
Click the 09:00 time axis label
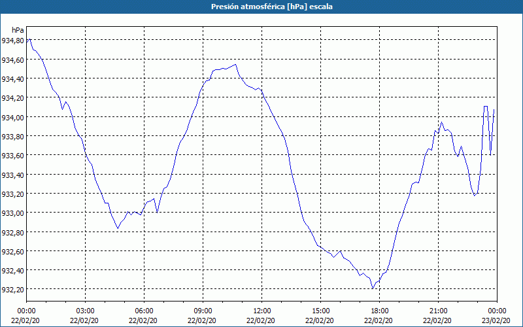[x=203, y=311]
